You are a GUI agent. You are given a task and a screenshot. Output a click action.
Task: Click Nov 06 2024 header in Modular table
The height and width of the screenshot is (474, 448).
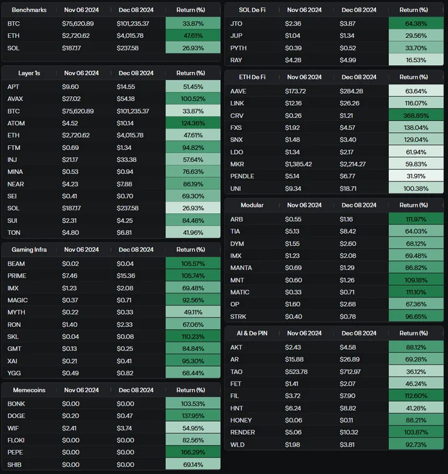tap(304, 205)
